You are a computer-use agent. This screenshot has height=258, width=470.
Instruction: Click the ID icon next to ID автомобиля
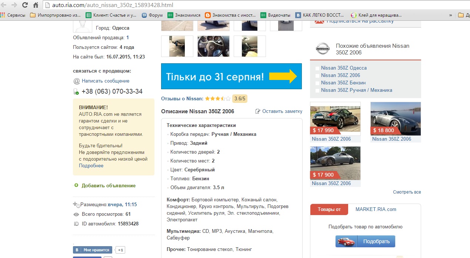pos(76,224)
